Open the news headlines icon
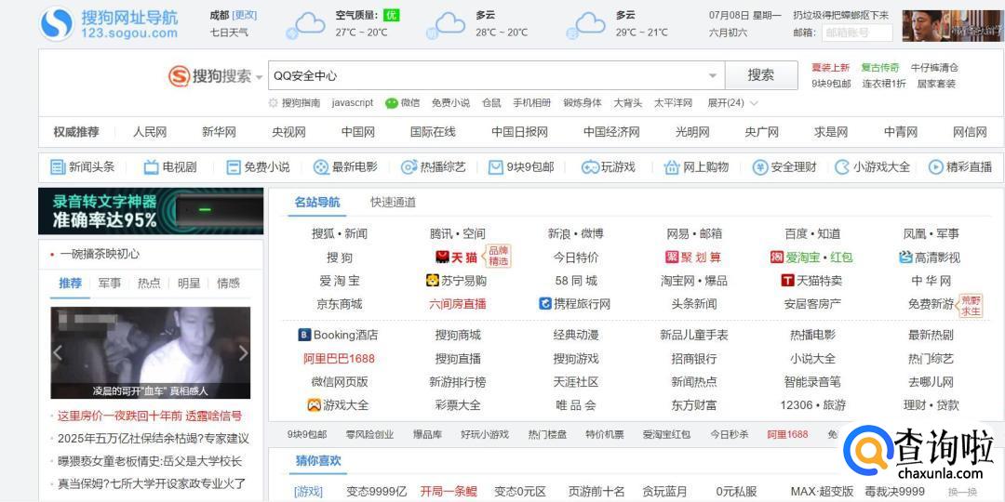This screenshot has width=1005, height=502. (58, 167)
